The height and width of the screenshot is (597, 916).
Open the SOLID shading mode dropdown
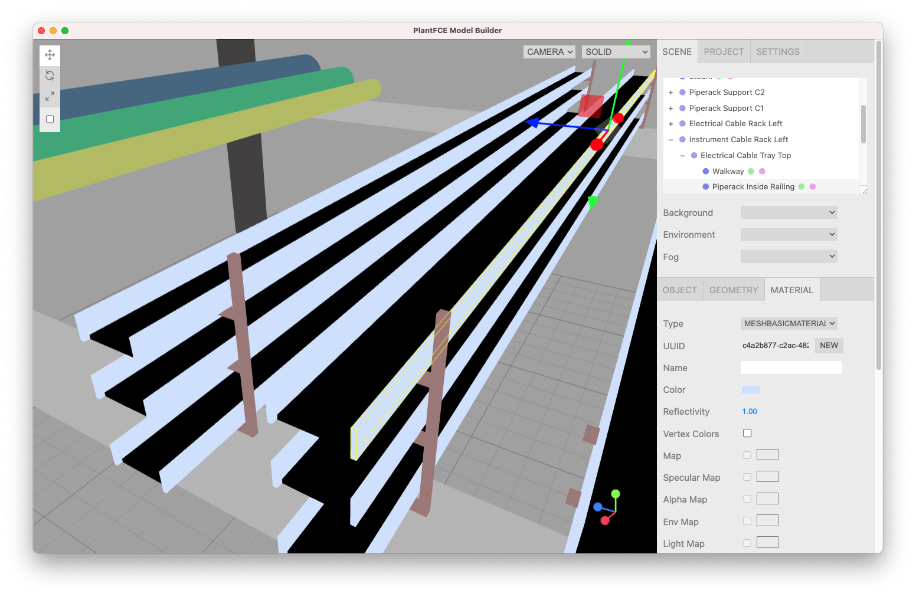(616, 52)
